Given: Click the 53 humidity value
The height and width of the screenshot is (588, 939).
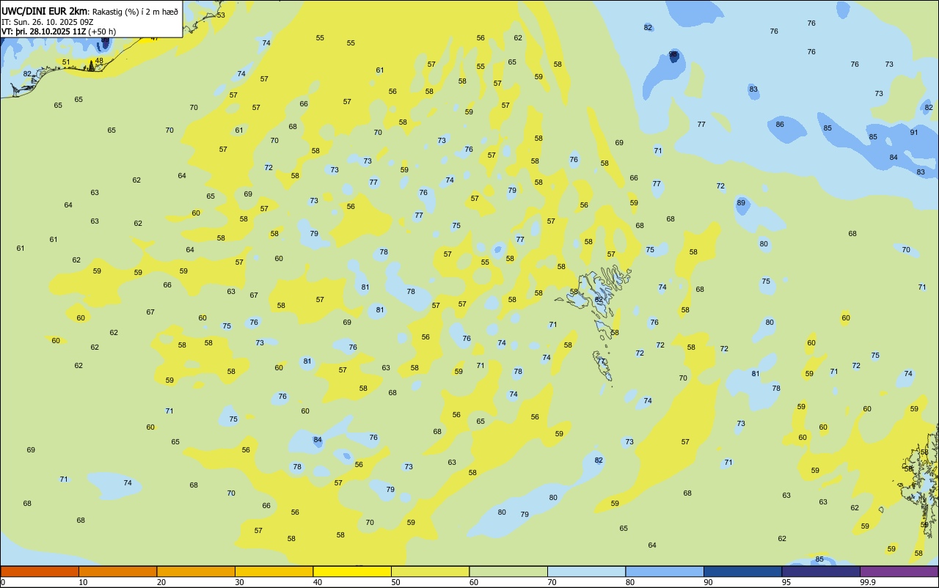Looking at the screenshot, I should click(x=221, y=15).
